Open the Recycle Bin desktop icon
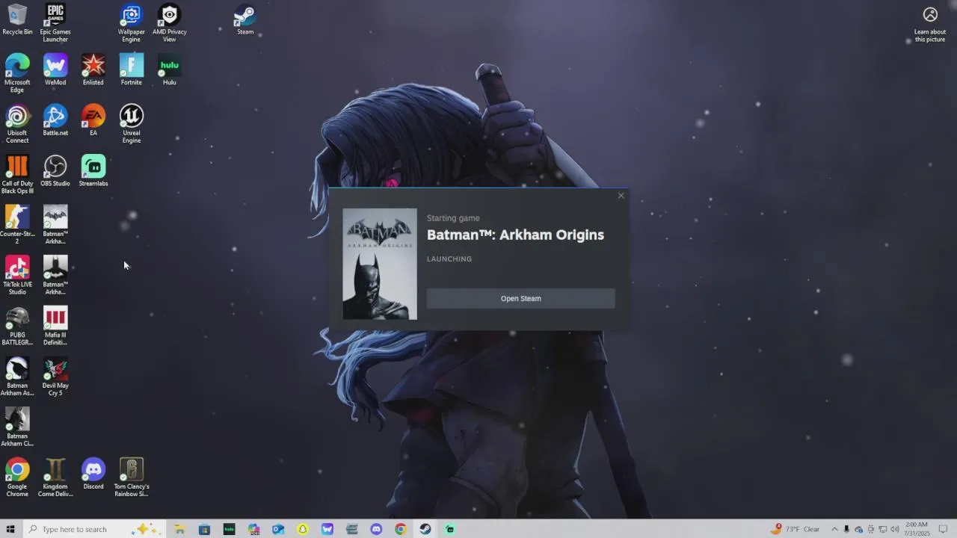 pos(17,20)
